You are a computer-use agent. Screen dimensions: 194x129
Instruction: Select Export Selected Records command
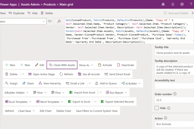click(117, 102)
